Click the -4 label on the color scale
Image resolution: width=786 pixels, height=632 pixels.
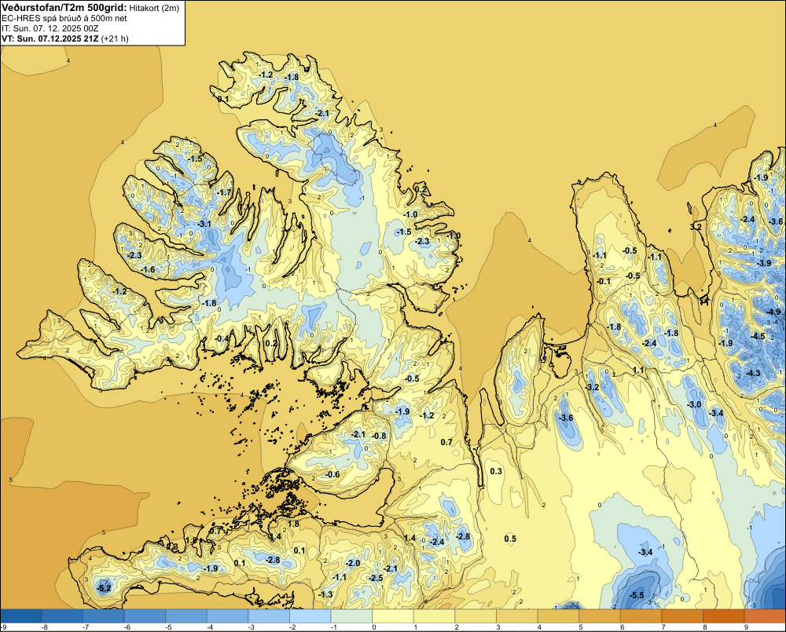point(209,627)
